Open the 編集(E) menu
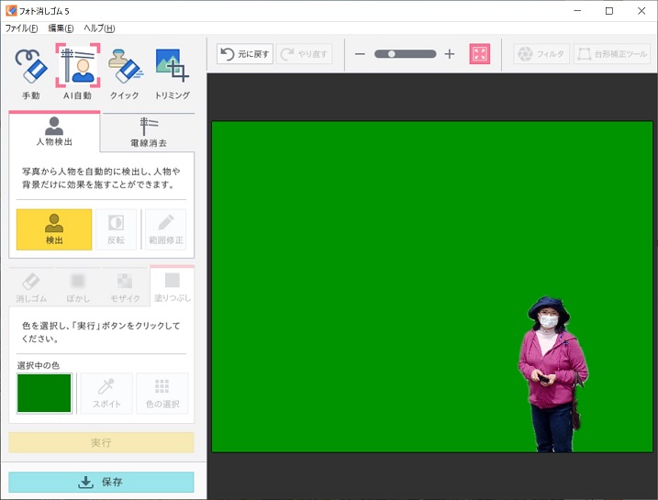This screenshot has height=500, width=658. click(x=61, y=28)
